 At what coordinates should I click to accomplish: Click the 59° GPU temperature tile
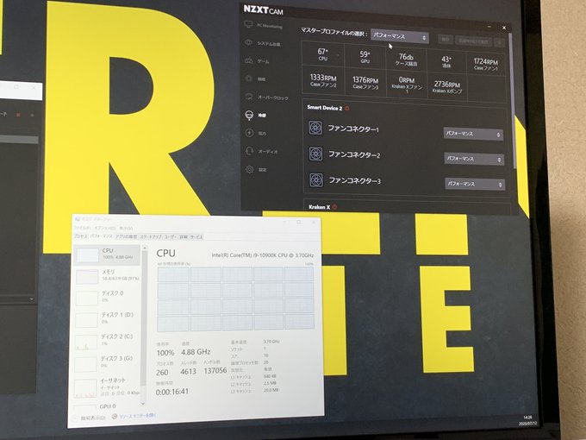coord(365,56)
